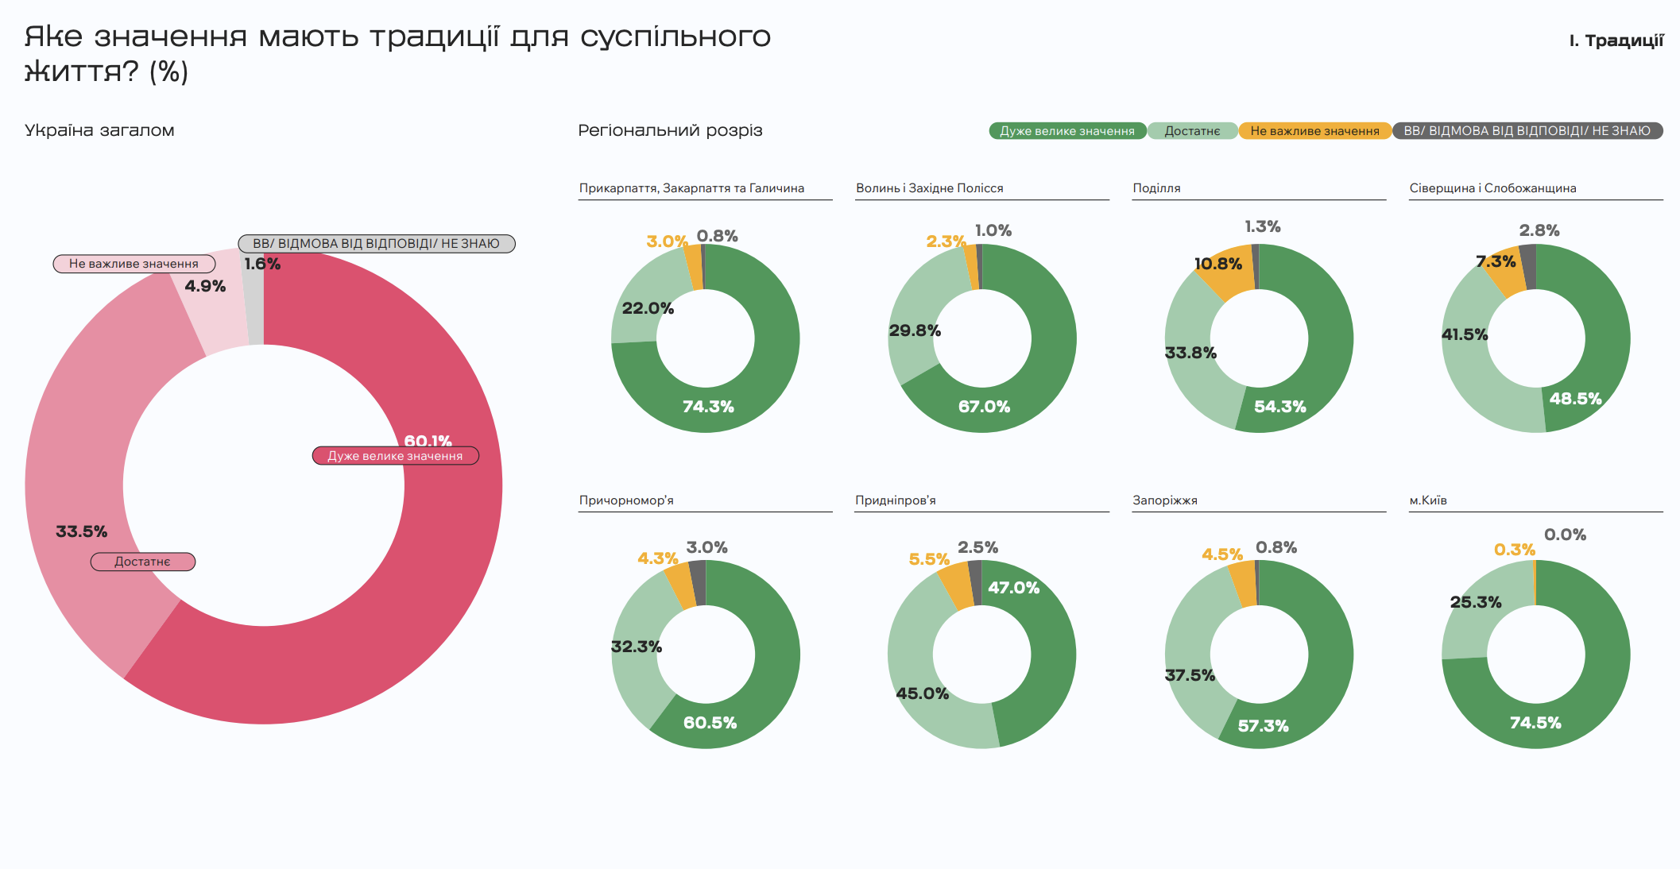This screenshot has width=1680, height=869.
Task: Click the 'Не важливе значення' label on main chart
Action: point(134,264)
